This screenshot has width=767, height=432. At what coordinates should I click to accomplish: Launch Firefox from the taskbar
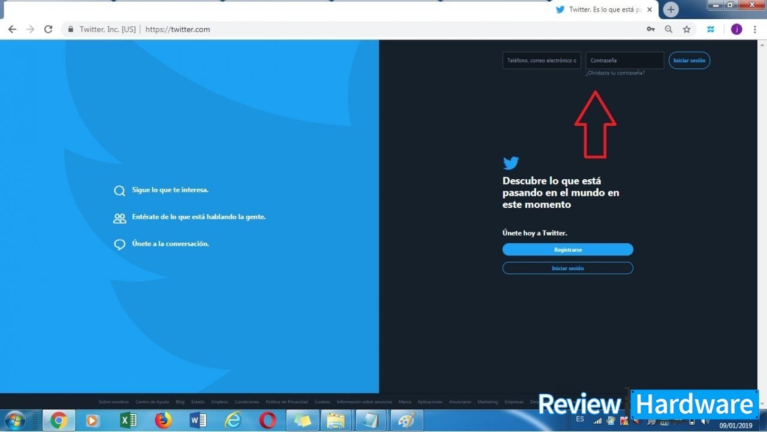[x=163, y=421]
